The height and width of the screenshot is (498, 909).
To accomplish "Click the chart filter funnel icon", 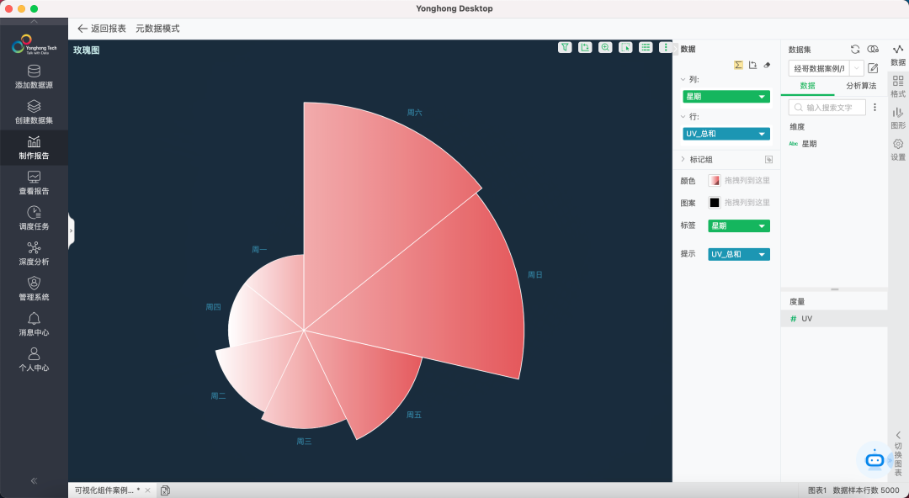I will (x=565, y=48).
